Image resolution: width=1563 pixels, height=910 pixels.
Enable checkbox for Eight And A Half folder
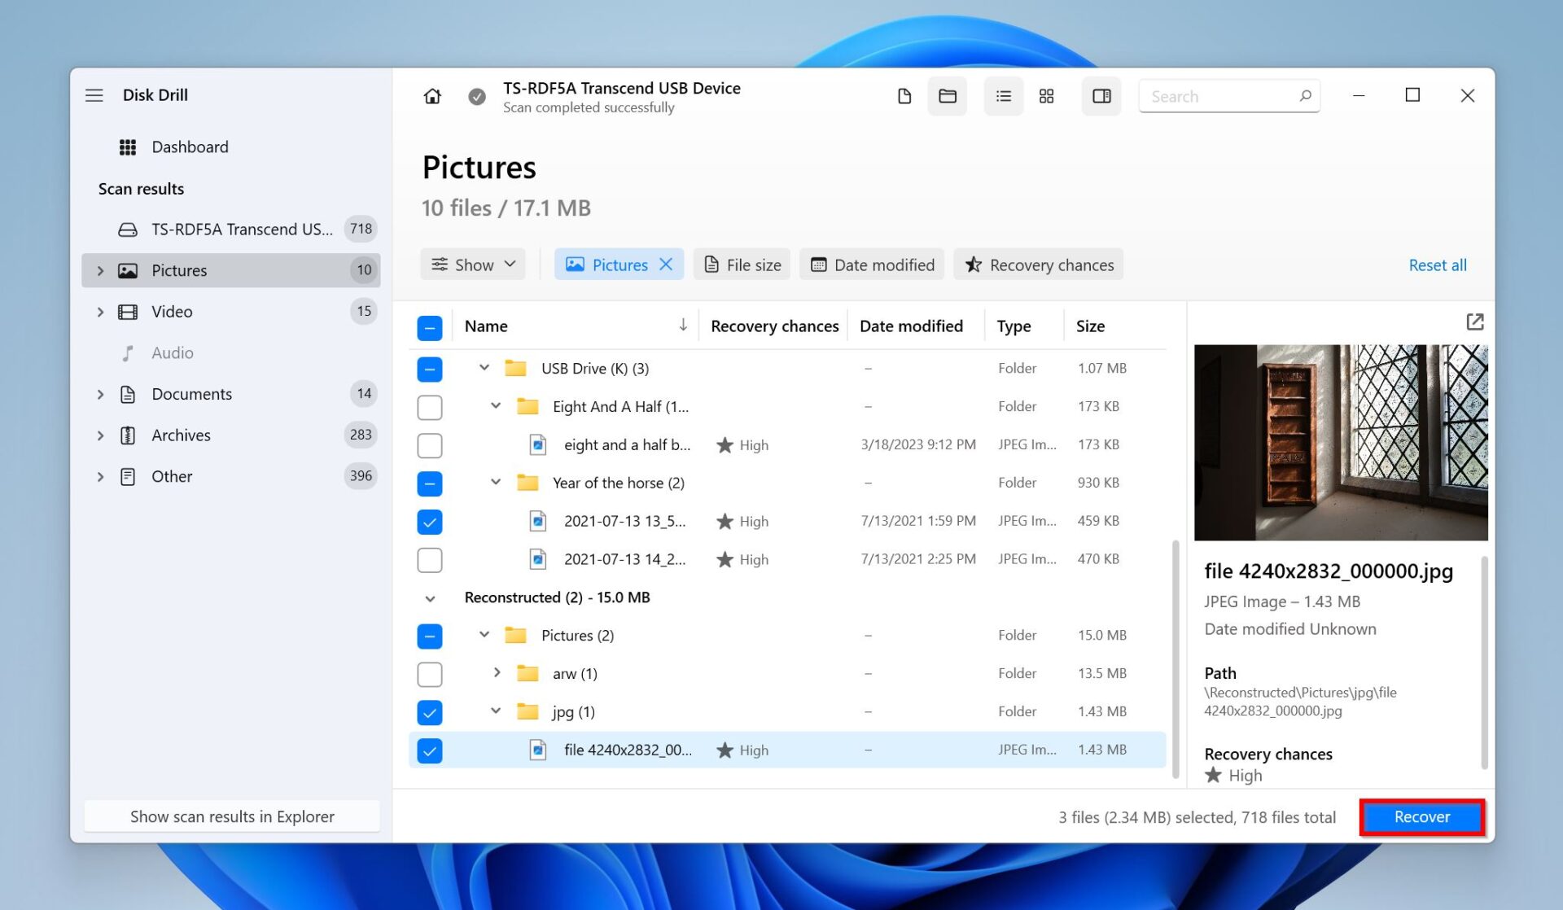click(430, 407)
